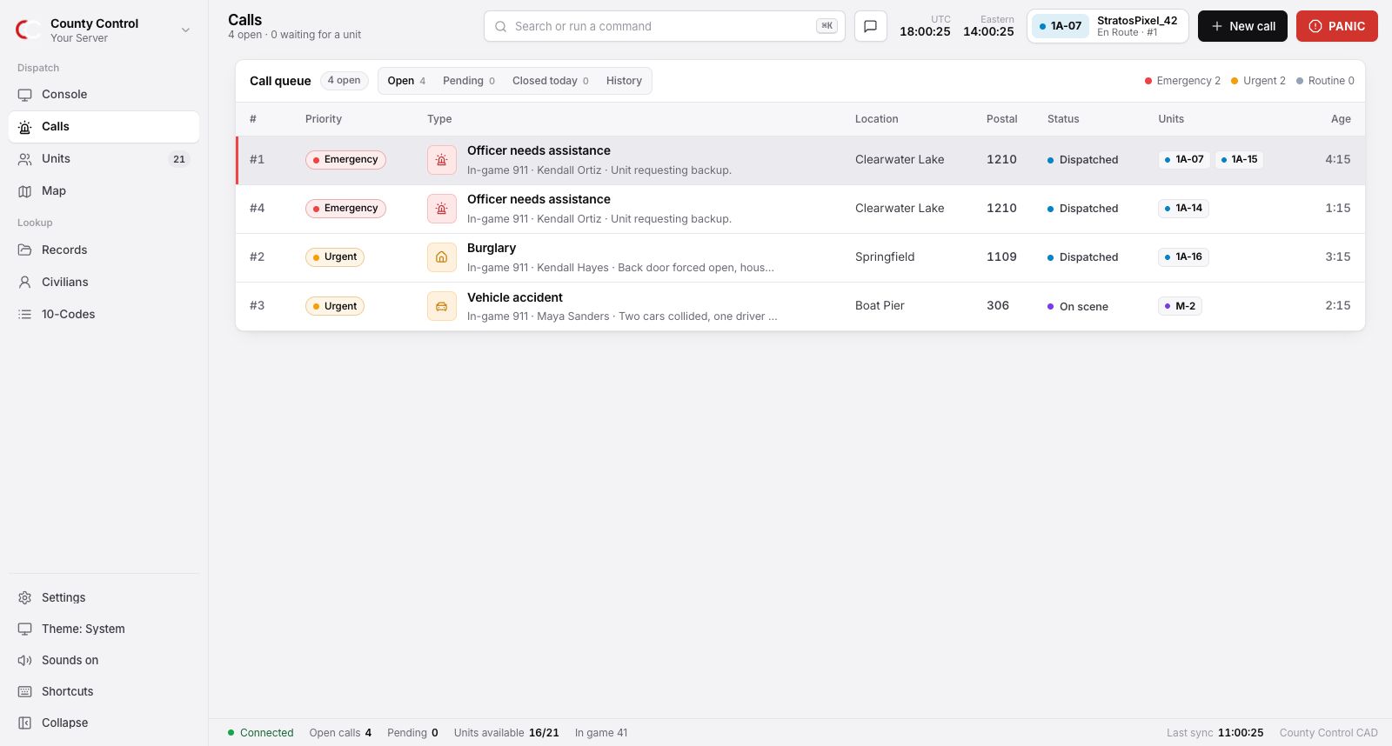Collapse the sidebar
The width and height of the screenshot is (1392, 746).
coord(104,723)
